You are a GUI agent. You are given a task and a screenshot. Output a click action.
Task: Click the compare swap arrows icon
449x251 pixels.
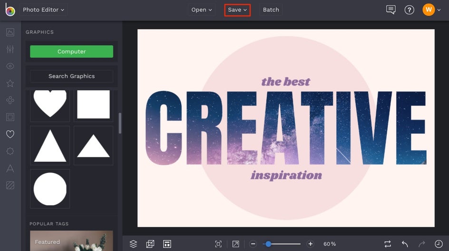pyautogui.click(x=388, y=244)
